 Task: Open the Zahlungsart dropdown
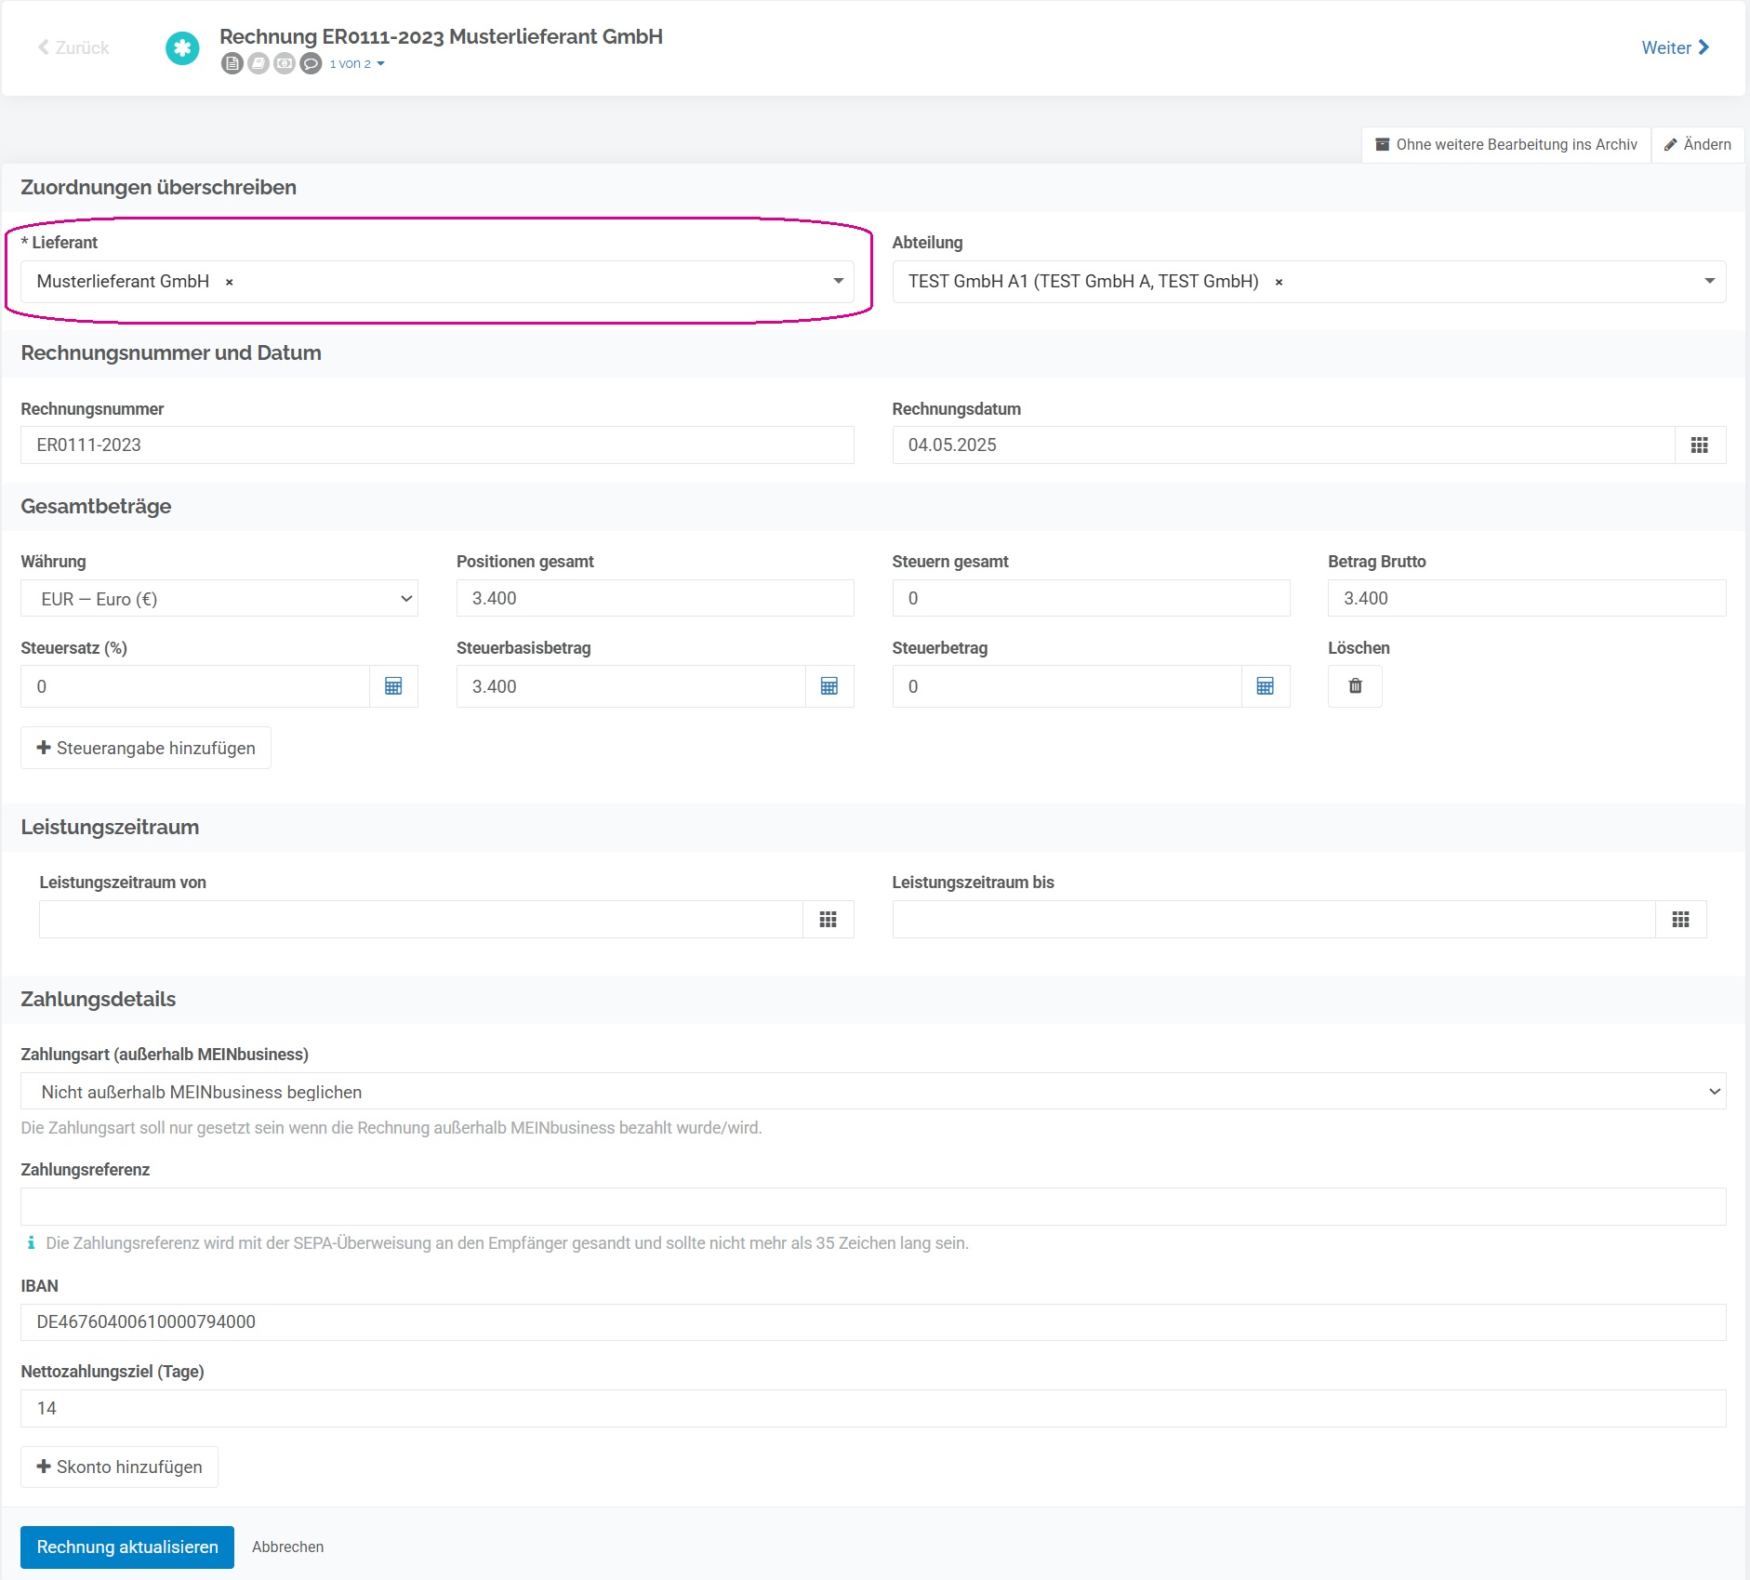pyautogui.click(x=873, y=1092)
